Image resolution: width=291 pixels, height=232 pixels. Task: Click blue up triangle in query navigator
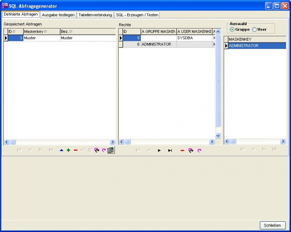62,150
